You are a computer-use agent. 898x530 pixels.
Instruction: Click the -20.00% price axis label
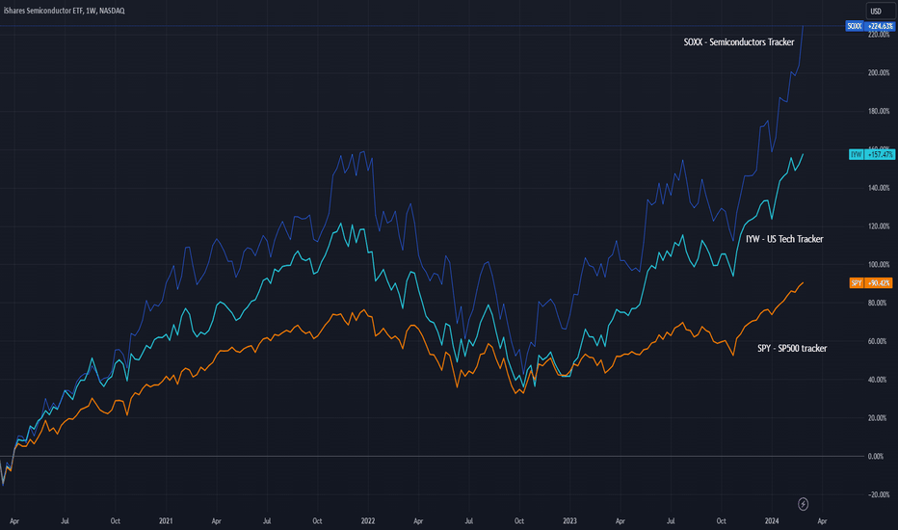pos(879,495)
